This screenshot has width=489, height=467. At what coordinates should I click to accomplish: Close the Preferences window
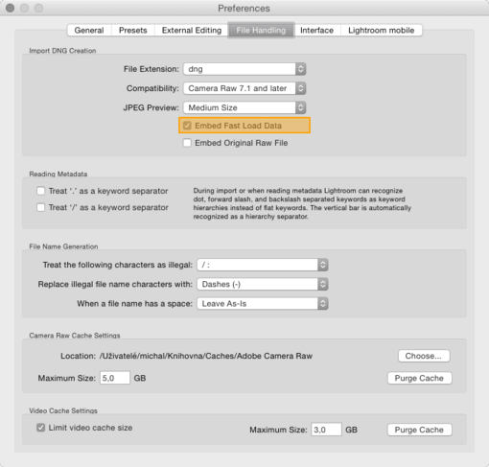click(x=11, y=8)
